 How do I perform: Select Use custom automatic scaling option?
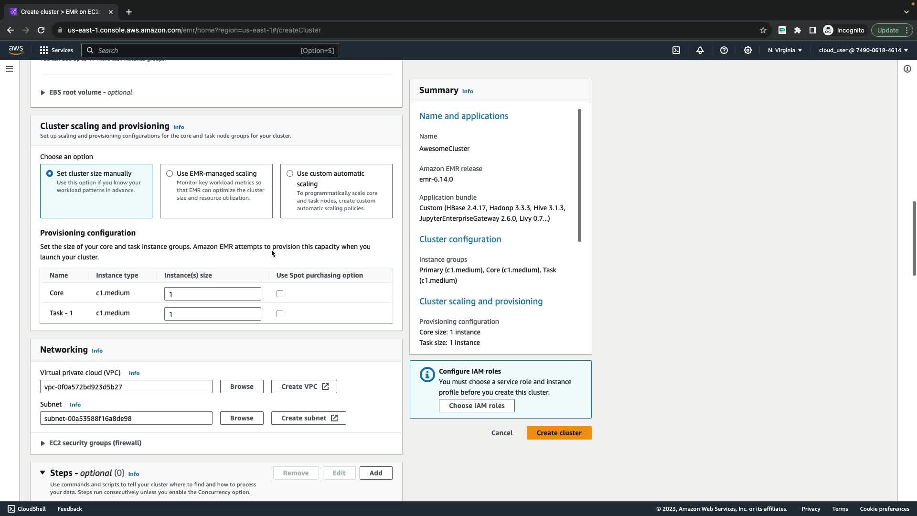point(290,173)
